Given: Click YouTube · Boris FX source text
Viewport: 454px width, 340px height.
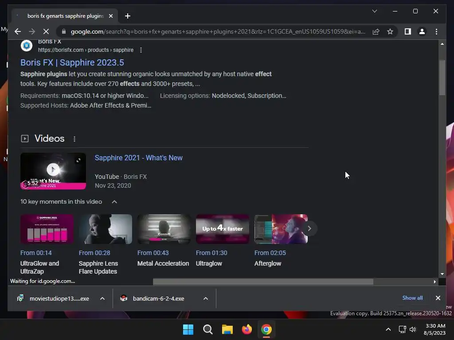Looking at the screenshot, I should (121, 177).
